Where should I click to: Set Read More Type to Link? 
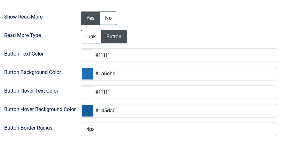click(91, 37)
